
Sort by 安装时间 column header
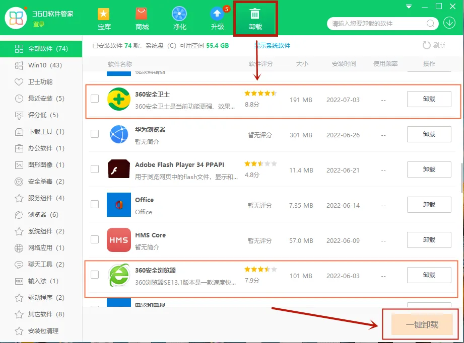tap(344, 63)
